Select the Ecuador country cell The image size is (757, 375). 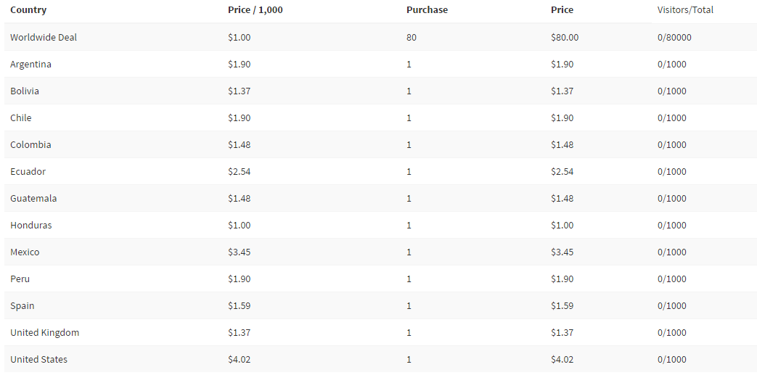[28, 171]
